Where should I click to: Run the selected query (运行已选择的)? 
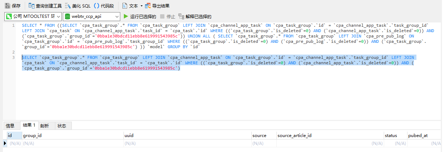click(140, 16)
